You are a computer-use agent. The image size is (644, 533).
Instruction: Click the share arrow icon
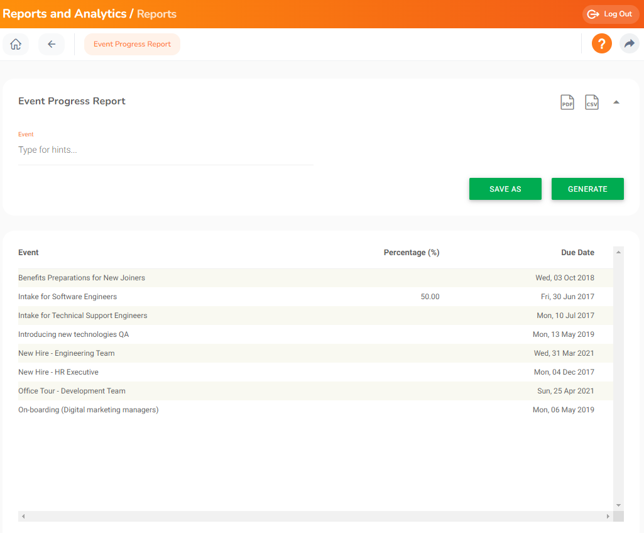click(x=629, y=43)
